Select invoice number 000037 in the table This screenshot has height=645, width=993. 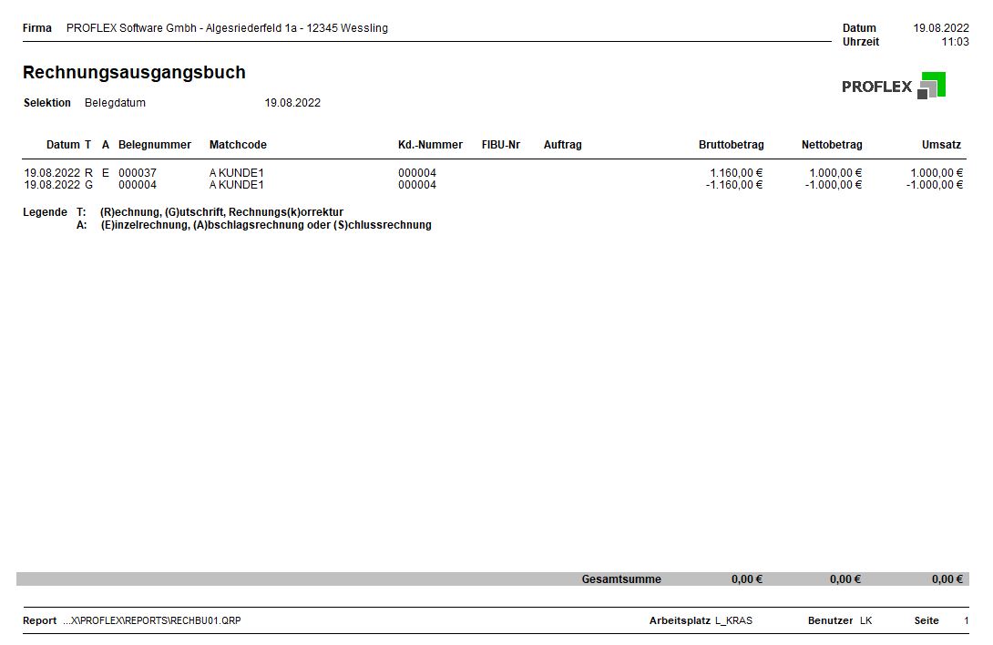138,173
